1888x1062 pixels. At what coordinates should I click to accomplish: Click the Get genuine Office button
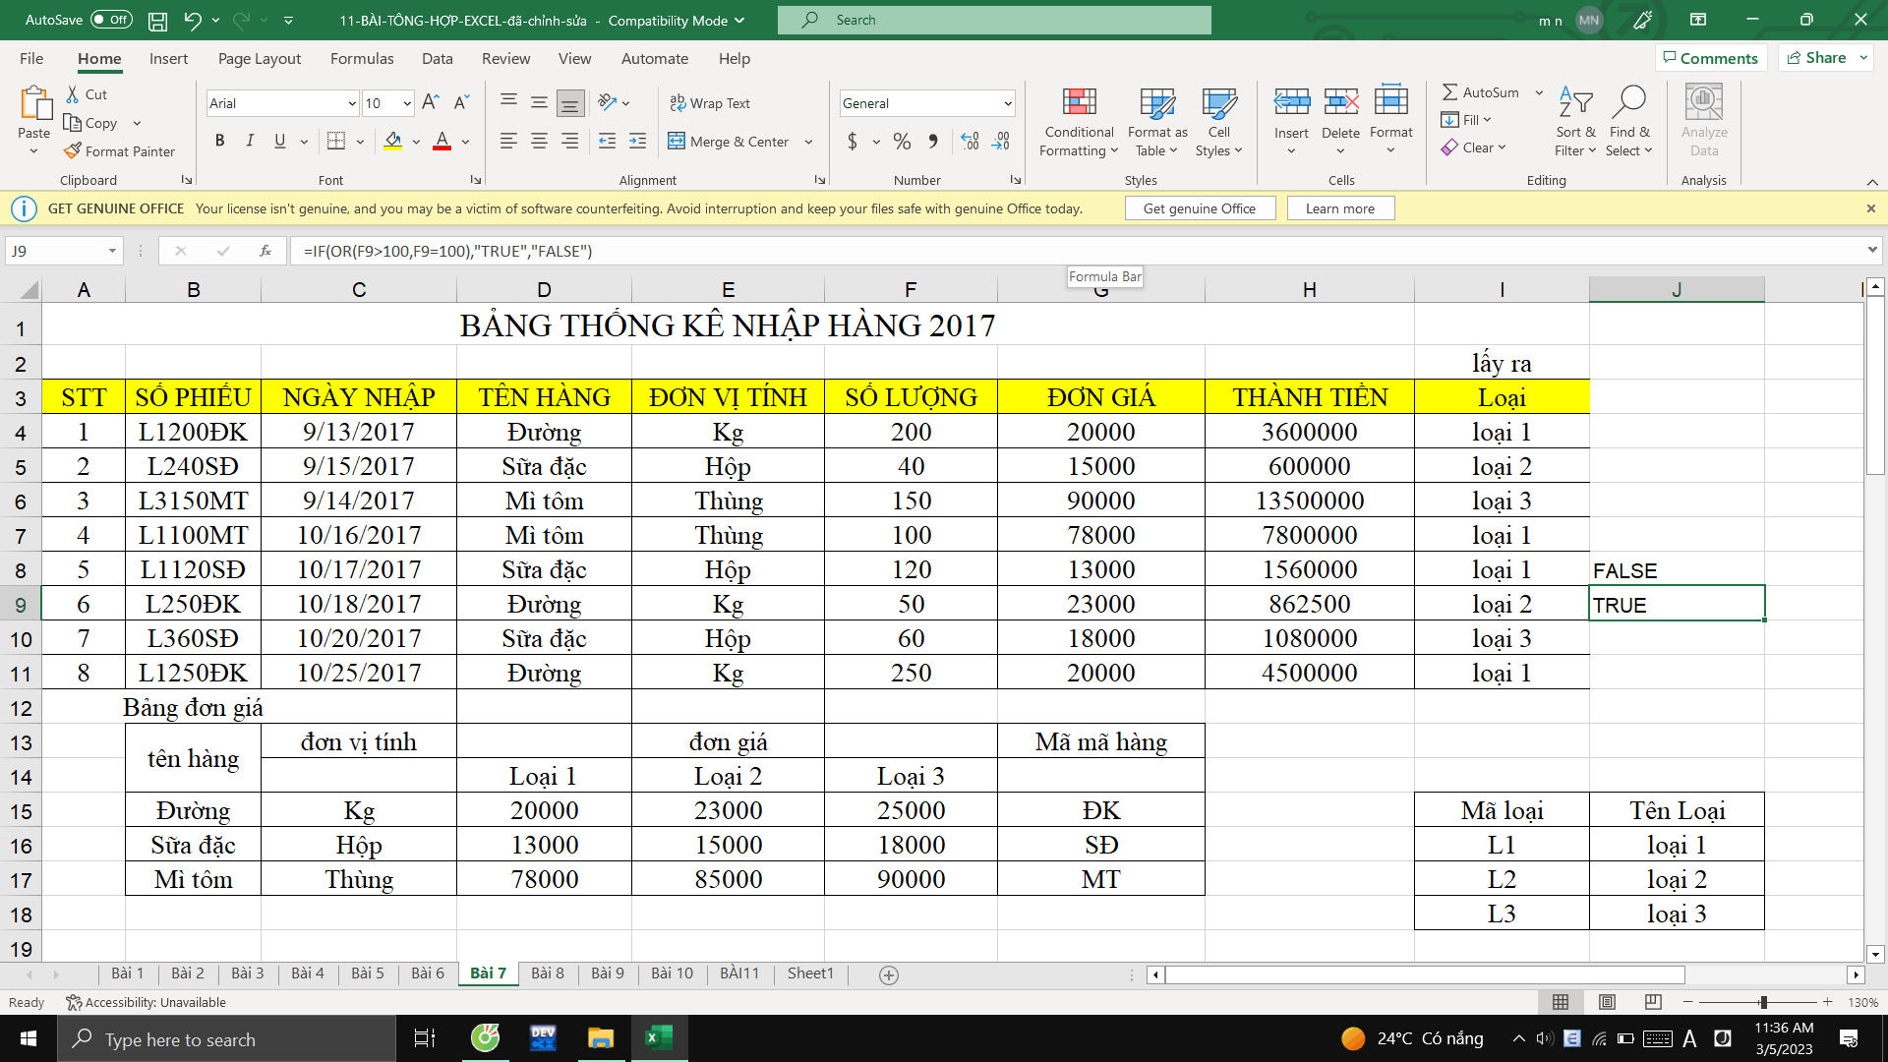pyautogui.click(x=1199, y=208)
